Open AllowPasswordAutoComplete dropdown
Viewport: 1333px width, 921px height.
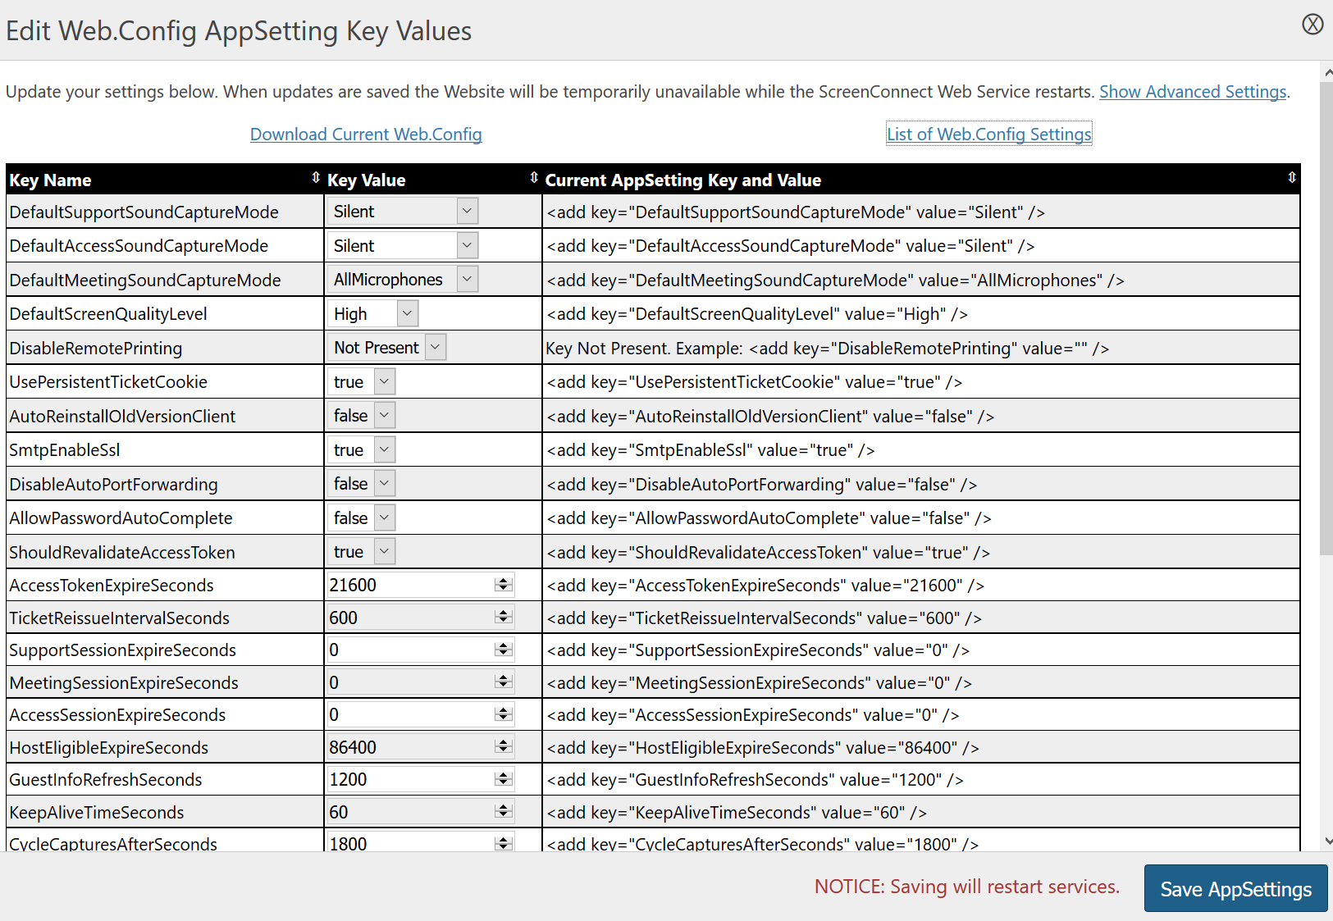[362, 518]
